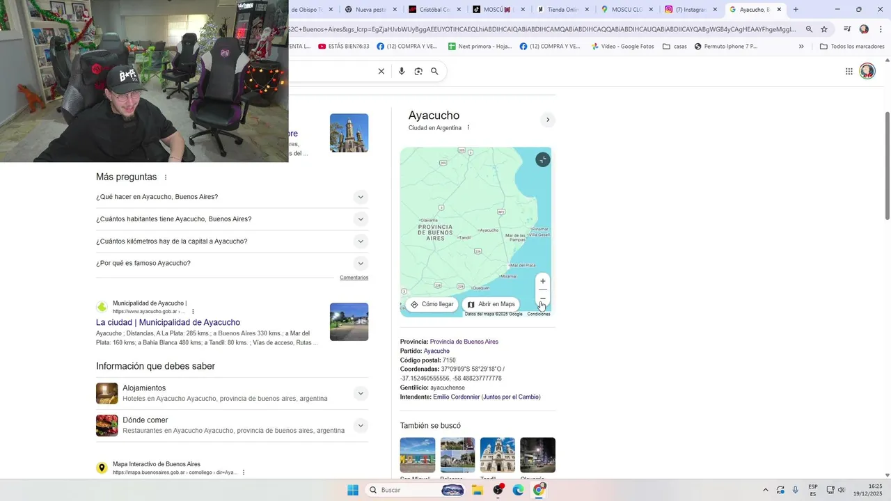Open the options dots for the Municipalidad de Ayacucho result
Image resolution: width=891 pixels, height=501 pixels.
pyautogui.click(x=193, y=311)
